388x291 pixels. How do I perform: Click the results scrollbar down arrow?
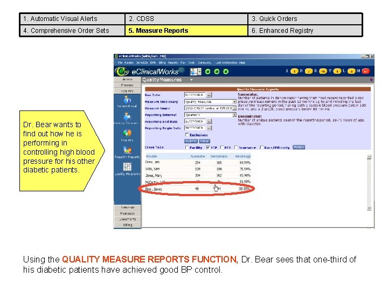pyautogui.click(x=369, y=209)
